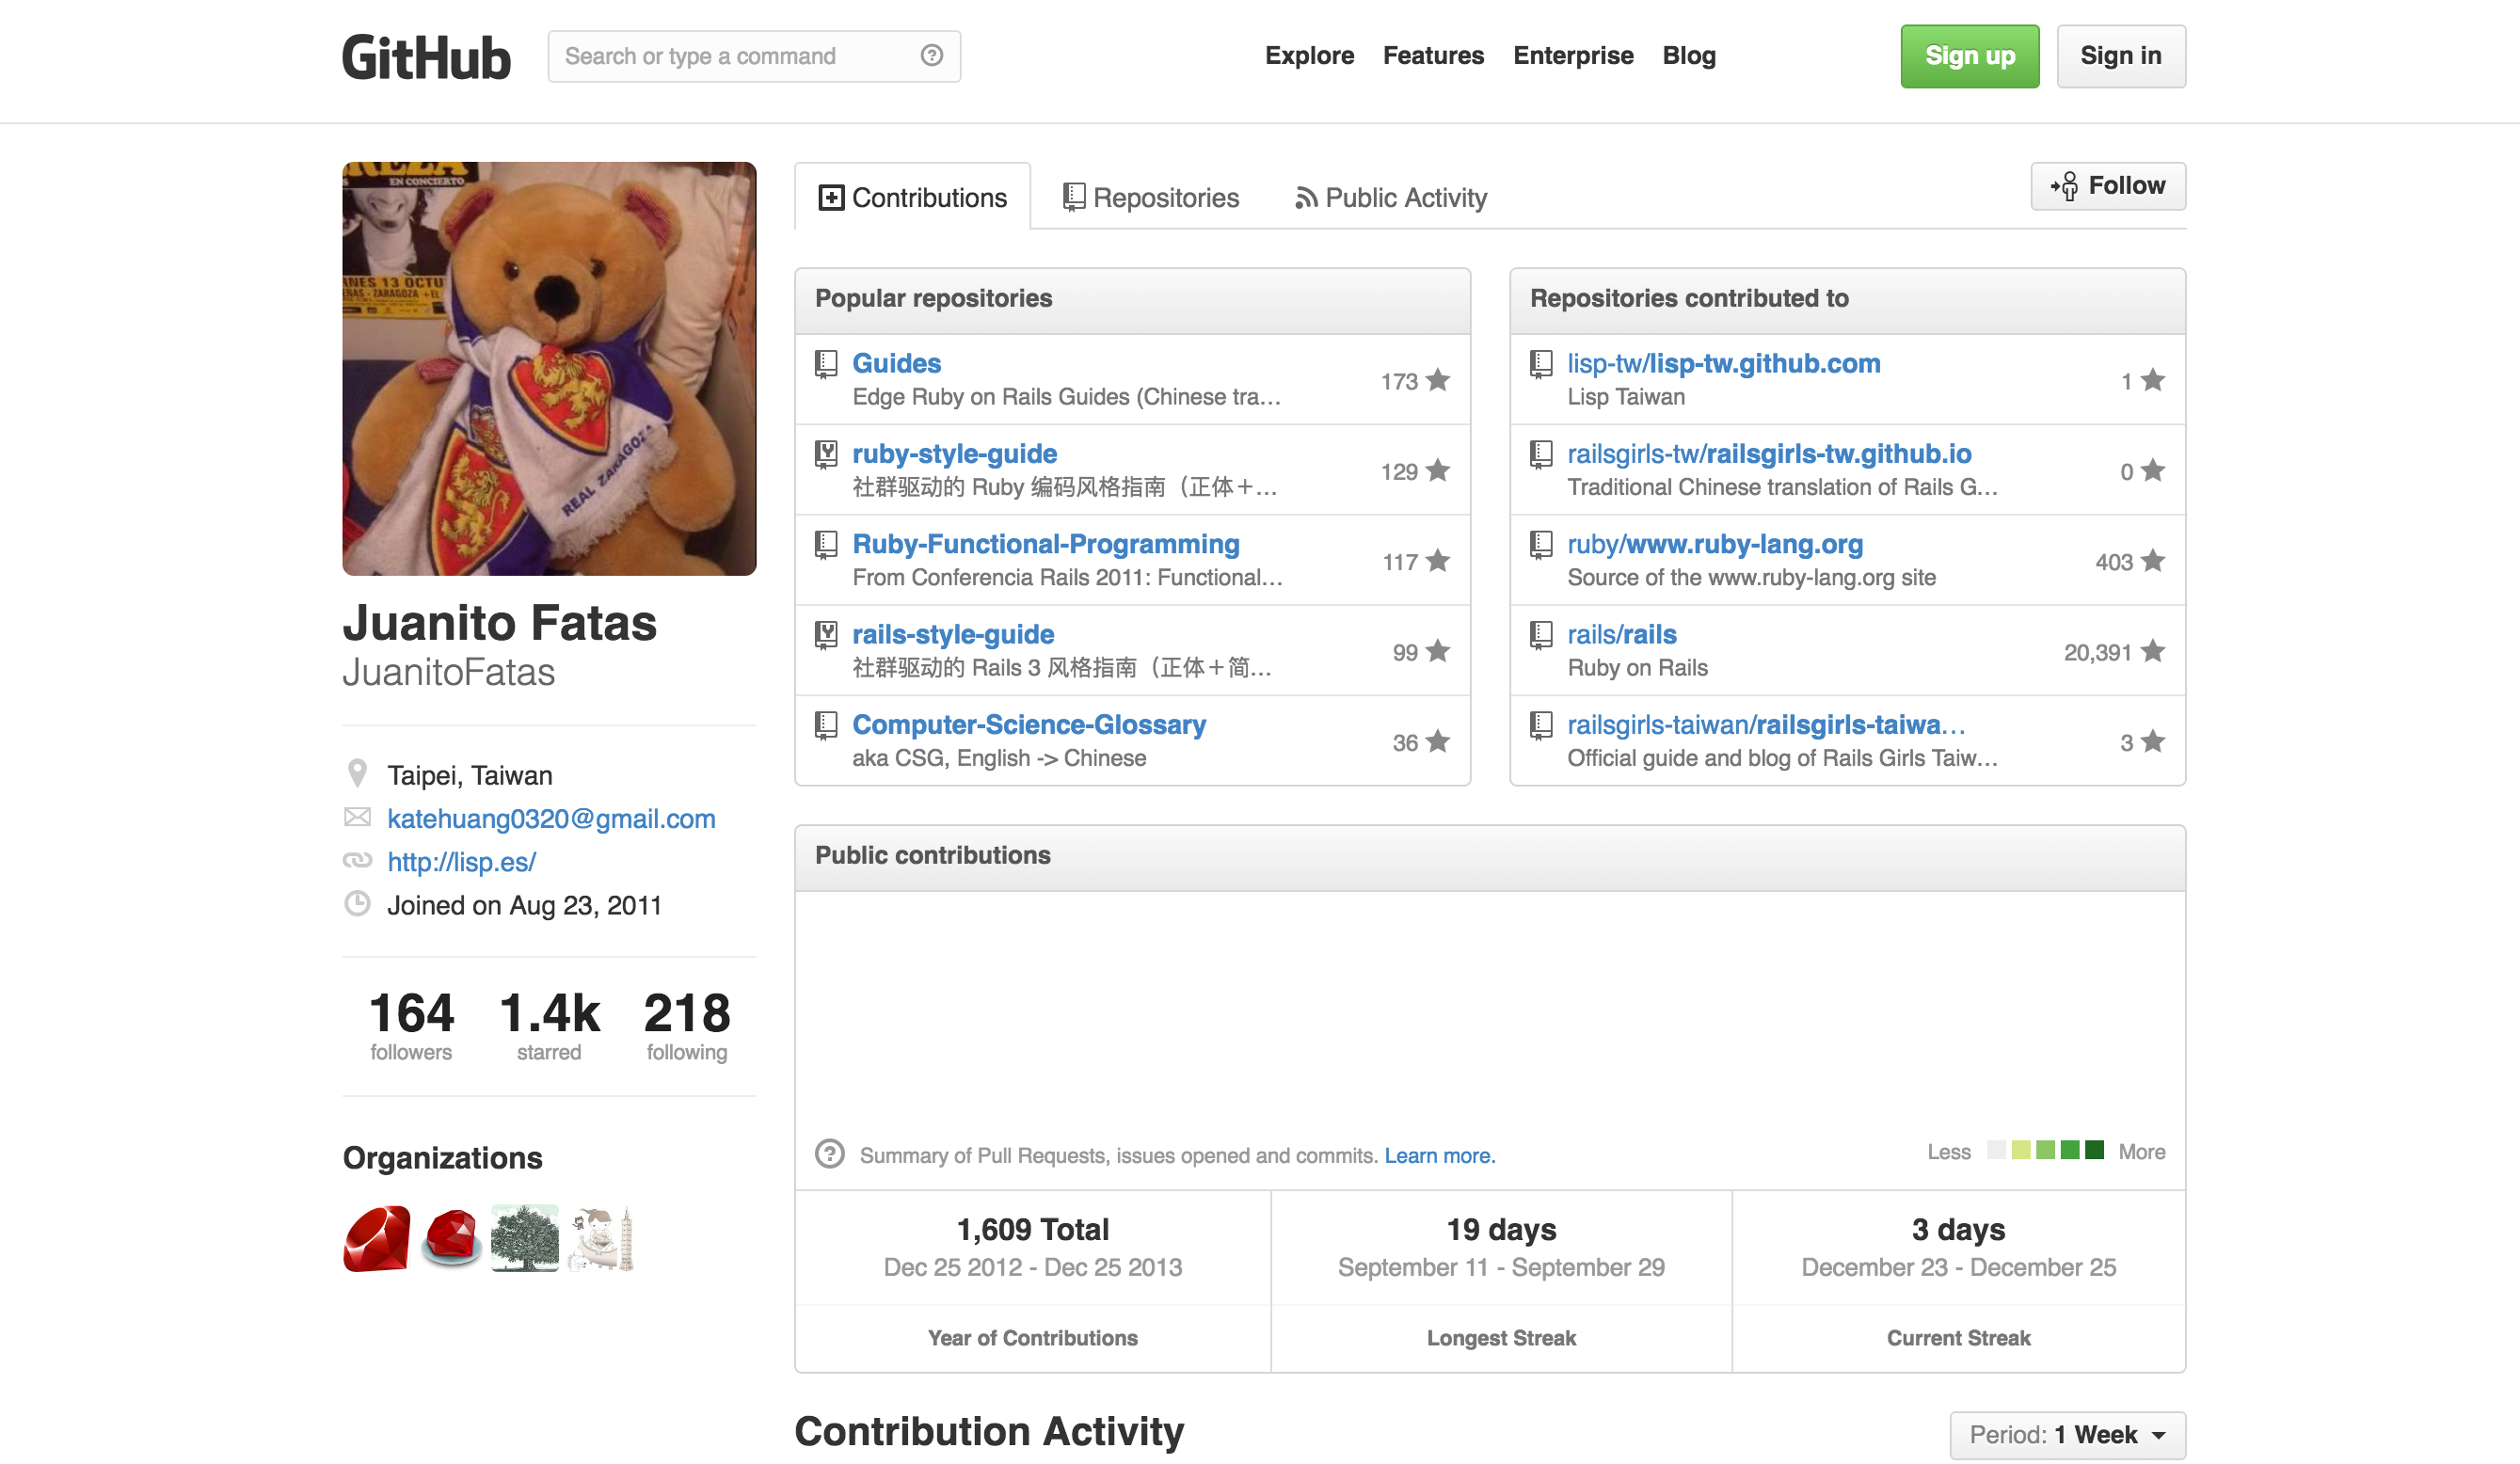Open the Computer-Science-Glossary repository link
Image resolution: width=2520 pixels, height=1464 pixels.
pos(1029,724)
